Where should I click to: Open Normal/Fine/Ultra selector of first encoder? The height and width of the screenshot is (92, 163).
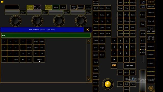[23, 12]
